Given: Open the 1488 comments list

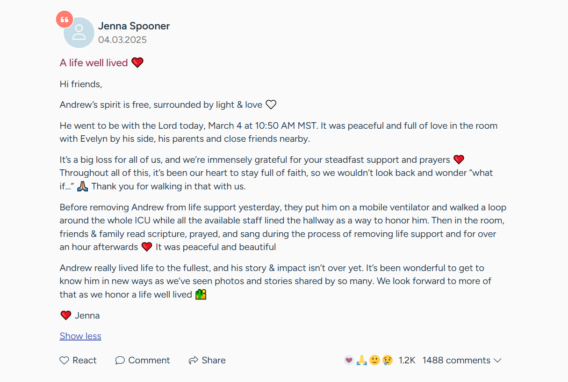Looking at the screenshot, I should click(456, 360).
